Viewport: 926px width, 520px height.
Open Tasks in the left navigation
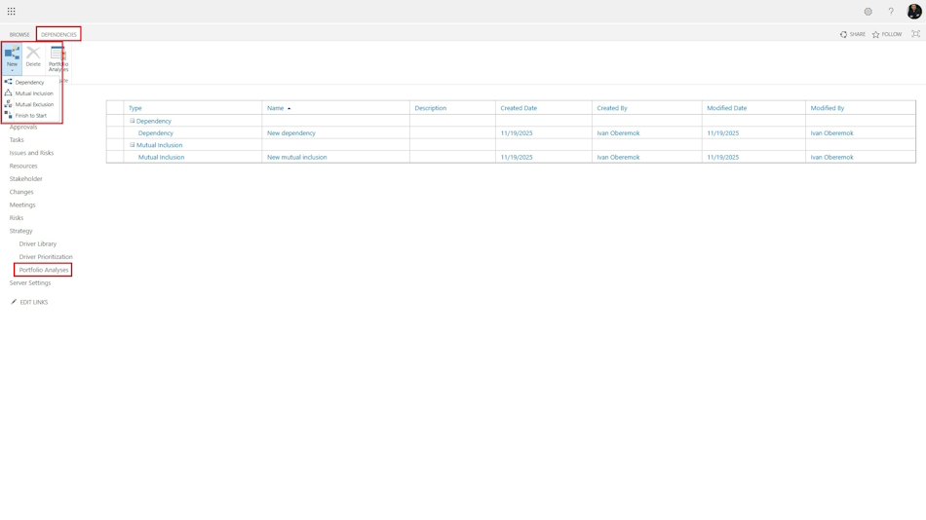point(17,140)
